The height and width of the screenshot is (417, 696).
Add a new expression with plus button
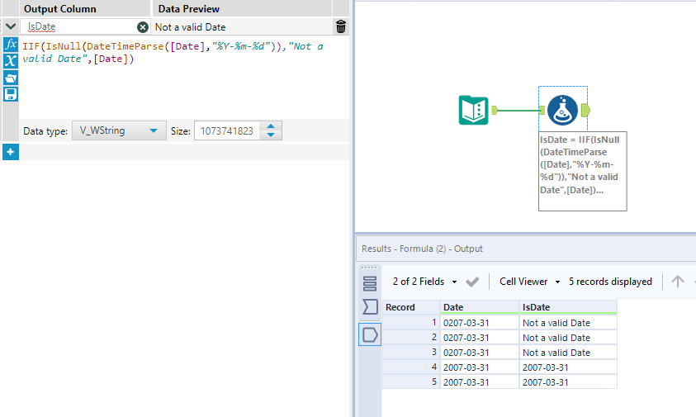tap(11, 152)
